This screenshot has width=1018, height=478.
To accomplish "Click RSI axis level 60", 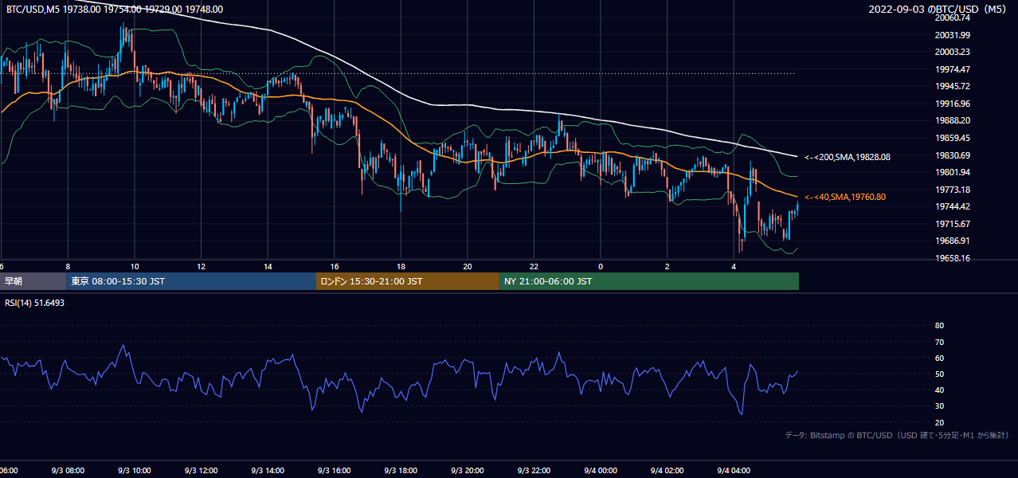I will pos(939,358).
